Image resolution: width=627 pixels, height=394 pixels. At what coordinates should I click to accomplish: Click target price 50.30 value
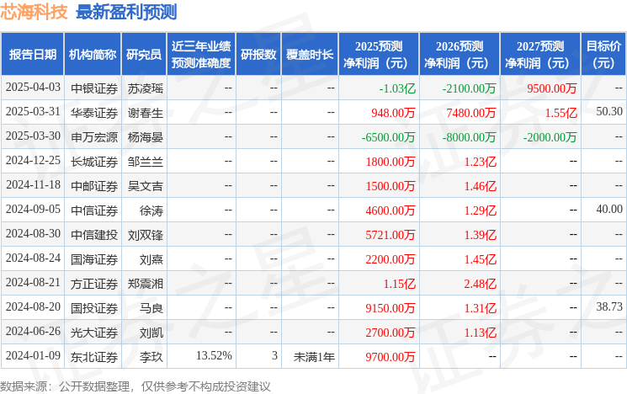[x=608, y=112]
